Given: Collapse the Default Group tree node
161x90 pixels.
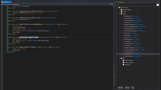Looking at the screenshot, I should click(118, 7).
